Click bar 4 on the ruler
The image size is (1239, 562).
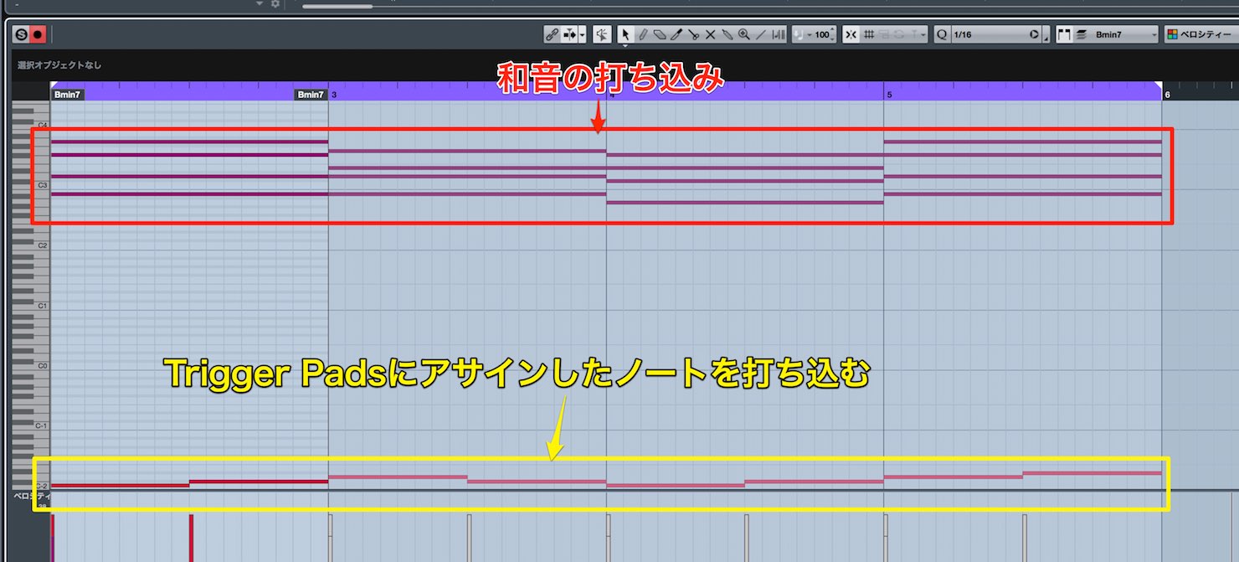point(612,95)
